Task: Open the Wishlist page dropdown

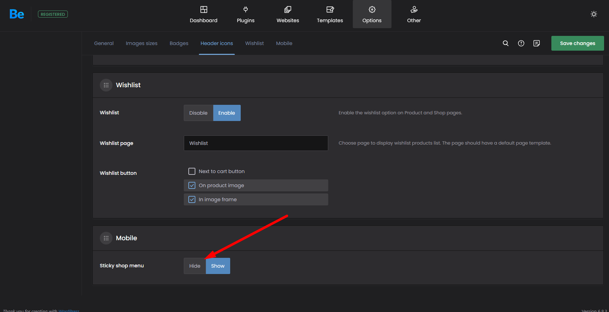Action: click(x=255, y=143)
